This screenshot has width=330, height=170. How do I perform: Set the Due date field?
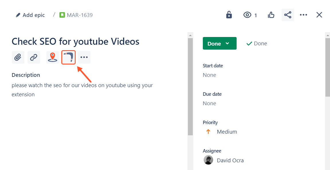coord(209,103)
